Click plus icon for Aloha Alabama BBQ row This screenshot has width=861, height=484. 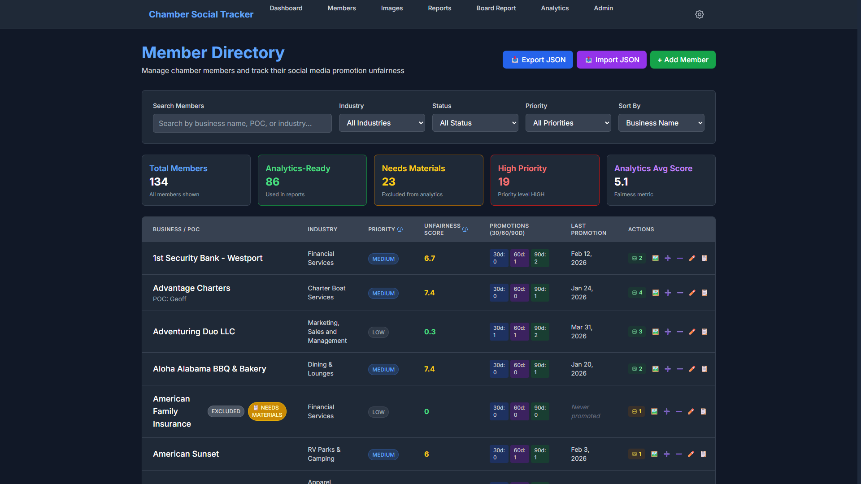pyautogui.click(x=668, y=369)
